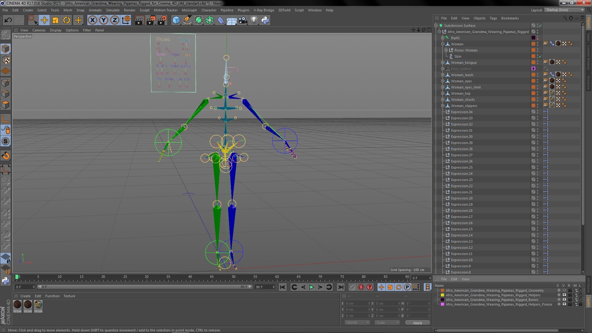Open viewport Cameras menu

(x=39, y=30)
